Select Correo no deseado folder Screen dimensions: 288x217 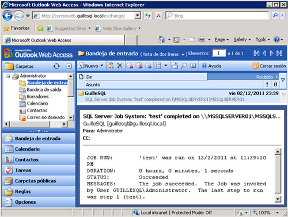[x=46, y=117]
